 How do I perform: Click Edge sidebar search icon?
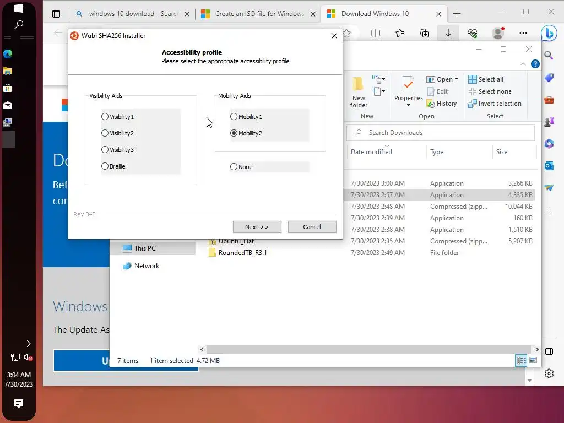pyautogui.click(x=549, y=55)
